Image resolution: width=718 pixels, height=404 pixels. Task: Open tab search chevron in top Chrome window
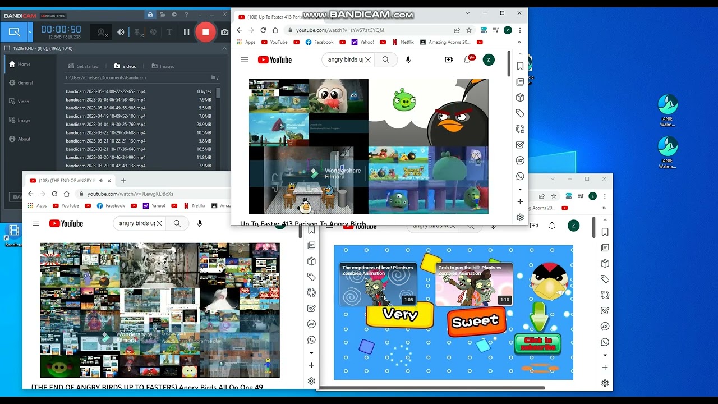[x=468, y=13]
